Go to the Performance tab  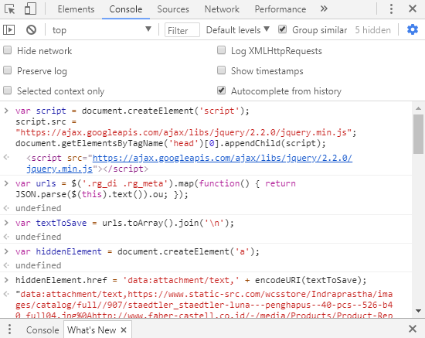[x=280, y=9]
